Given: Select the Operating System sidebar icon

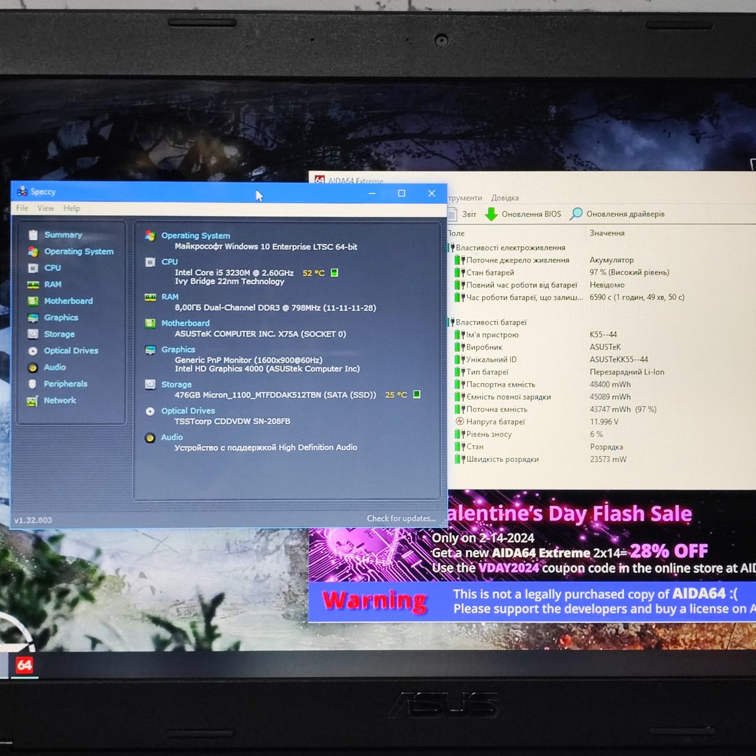Looking at the screenshot, I should coord(33,252).
